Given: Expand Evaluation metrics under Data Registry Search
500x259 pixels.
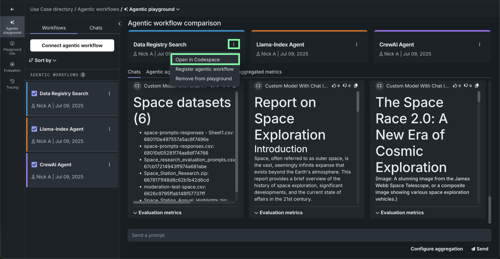Looking at the screenshot, I should point(157,213).
